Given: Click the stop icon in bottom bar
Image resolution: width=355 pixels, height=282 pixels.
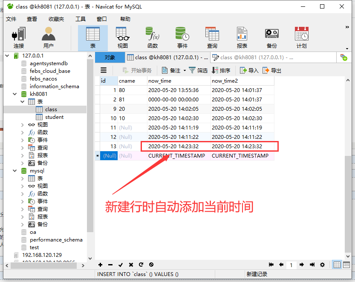Looking at the screenshot, I should [151, 265].
